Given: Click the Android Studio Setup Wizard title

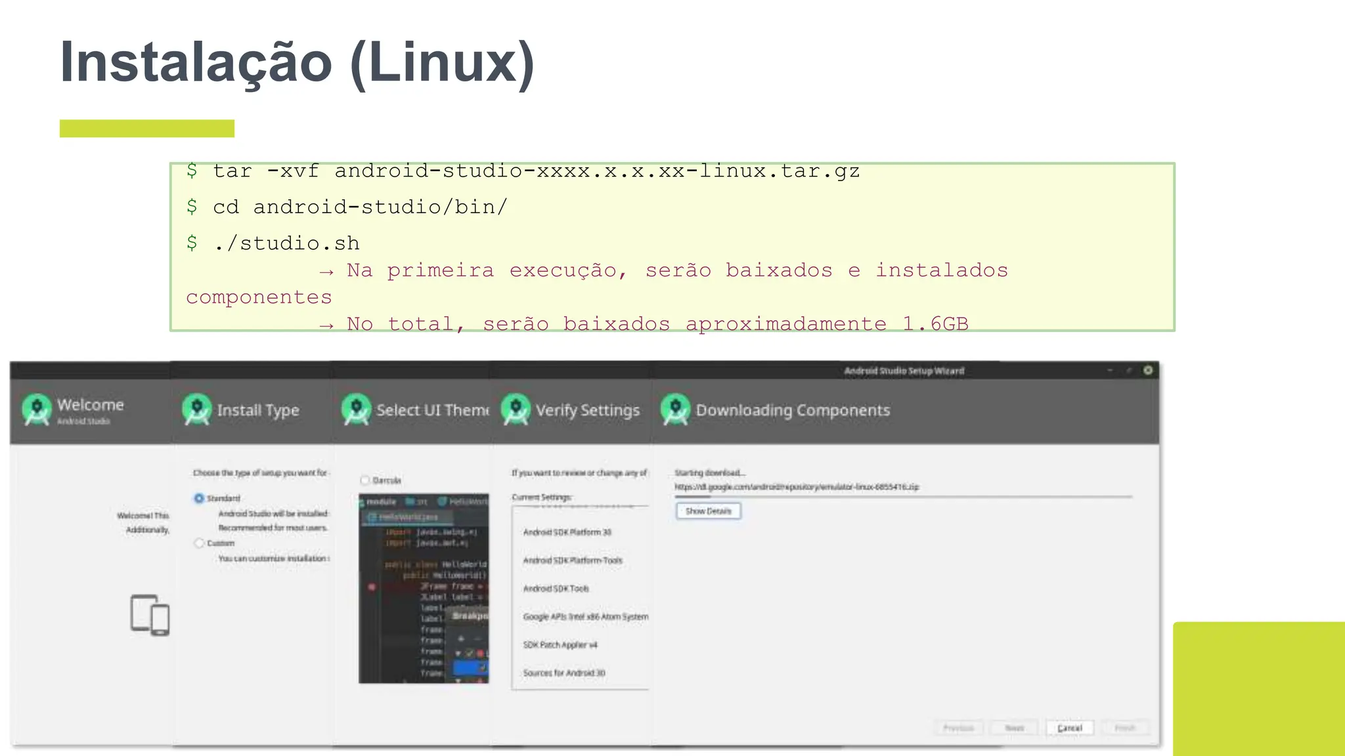Looking at the screenshot, I should pyautogui.click(x=904, y=371).
